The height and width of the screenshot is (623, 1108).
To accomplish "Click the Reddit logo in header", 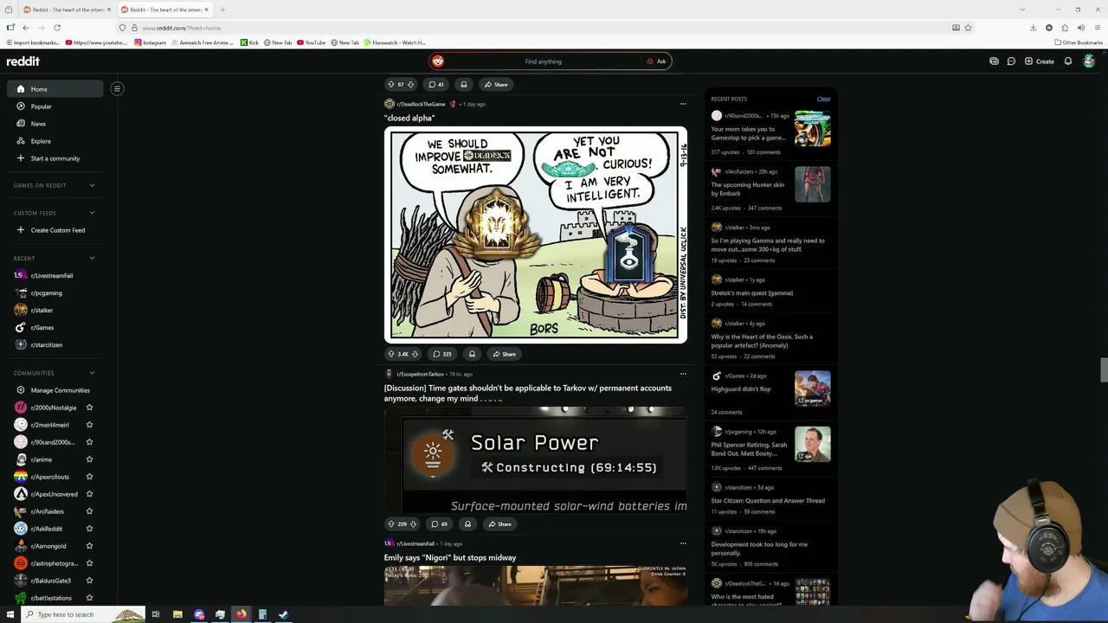I will click(x=23, y=61).
